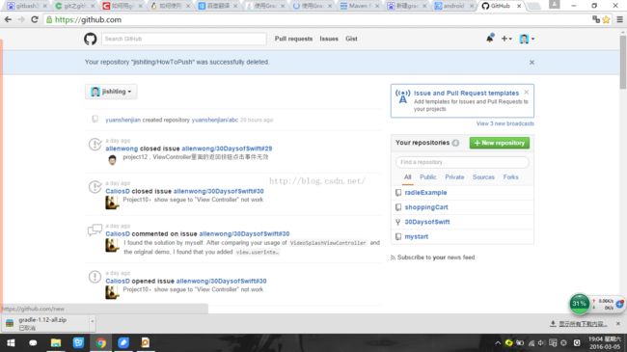Reload the page with refresh icon

coord(35,19)
